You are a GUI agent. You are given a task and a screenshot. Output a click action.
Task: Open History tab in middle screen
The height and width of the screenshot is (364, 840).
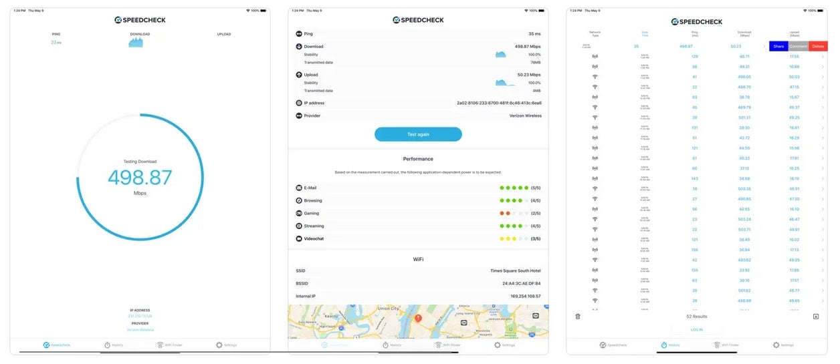(x=391, y=345)
